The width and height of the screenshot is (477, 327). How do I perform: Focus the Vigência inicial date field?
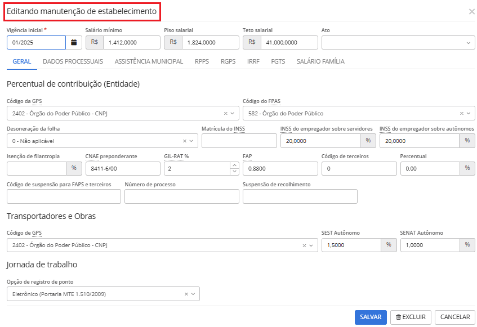point(36,43)
